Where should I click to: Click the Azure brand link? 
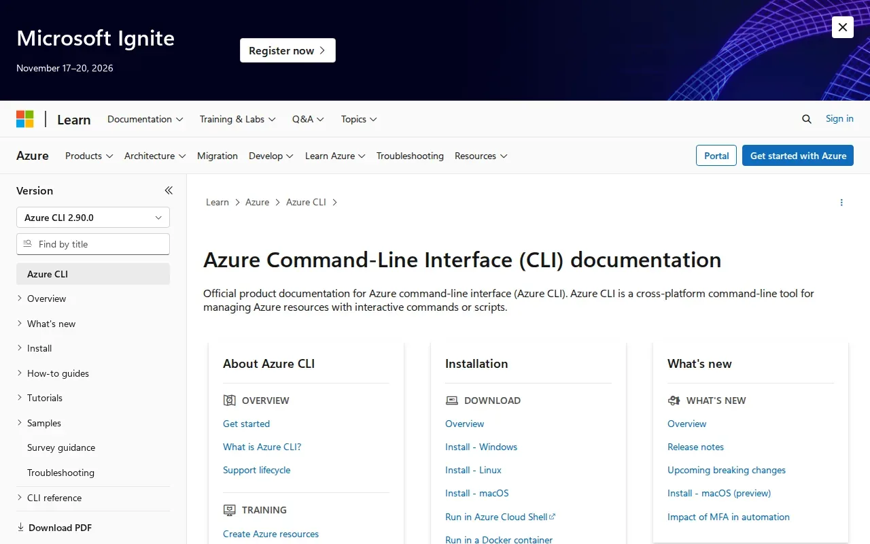tap(33, 156)
